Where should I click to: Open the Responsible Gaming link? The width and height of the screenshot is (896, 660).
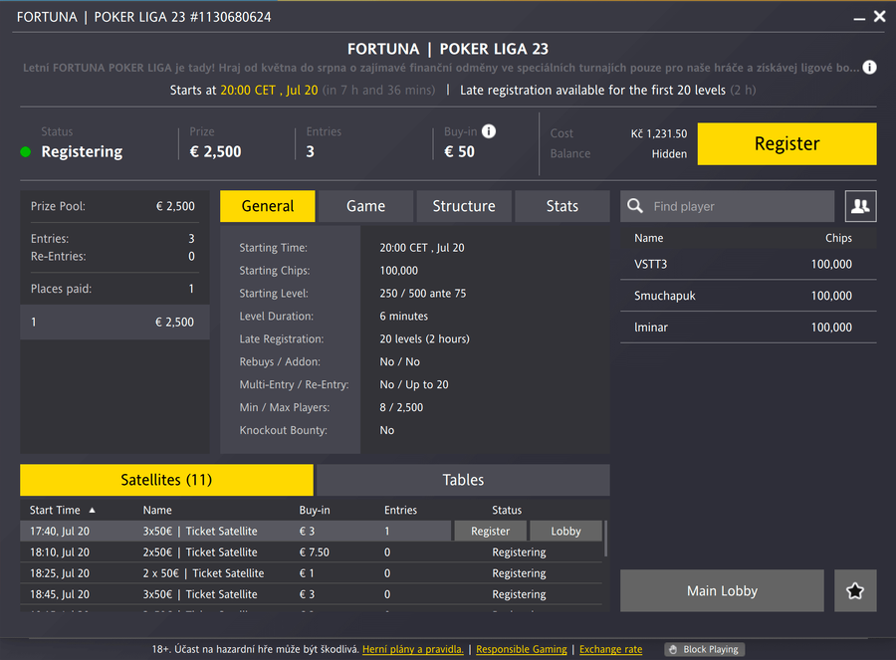(x=521, y=650)
